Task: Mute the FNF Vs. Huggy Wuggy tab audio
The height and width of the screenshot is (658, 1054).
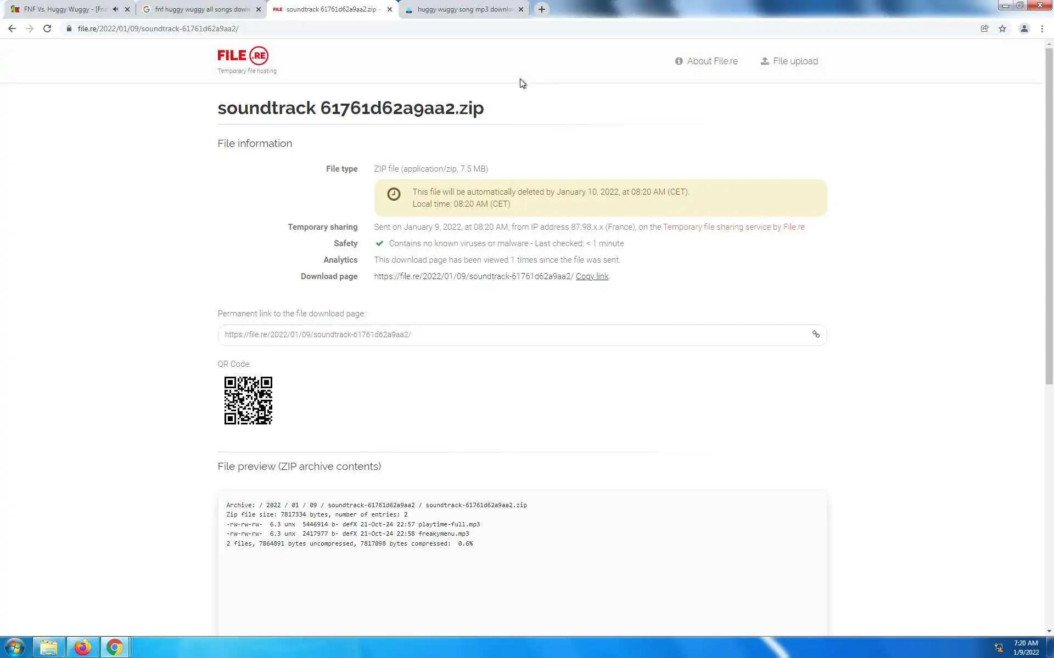Action: (115, 9)
